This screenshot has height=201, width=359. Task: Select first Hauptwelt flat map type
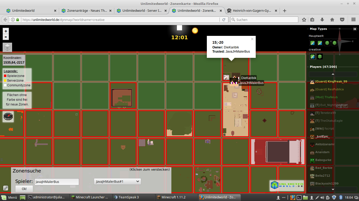point(312,43)
